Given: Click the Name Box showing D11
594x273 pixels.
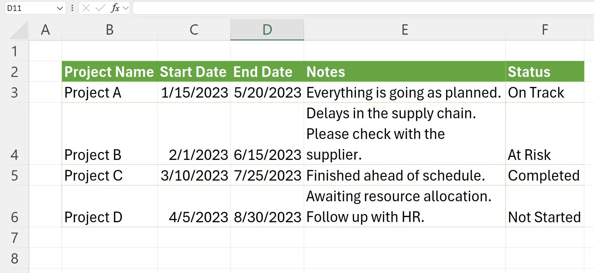Looking at the screenshot, I should 30,8.
